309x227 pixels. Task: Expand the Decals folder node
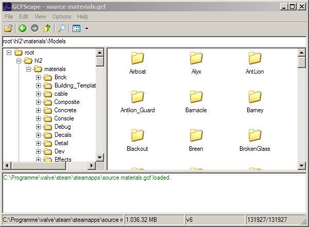point(39,135)
